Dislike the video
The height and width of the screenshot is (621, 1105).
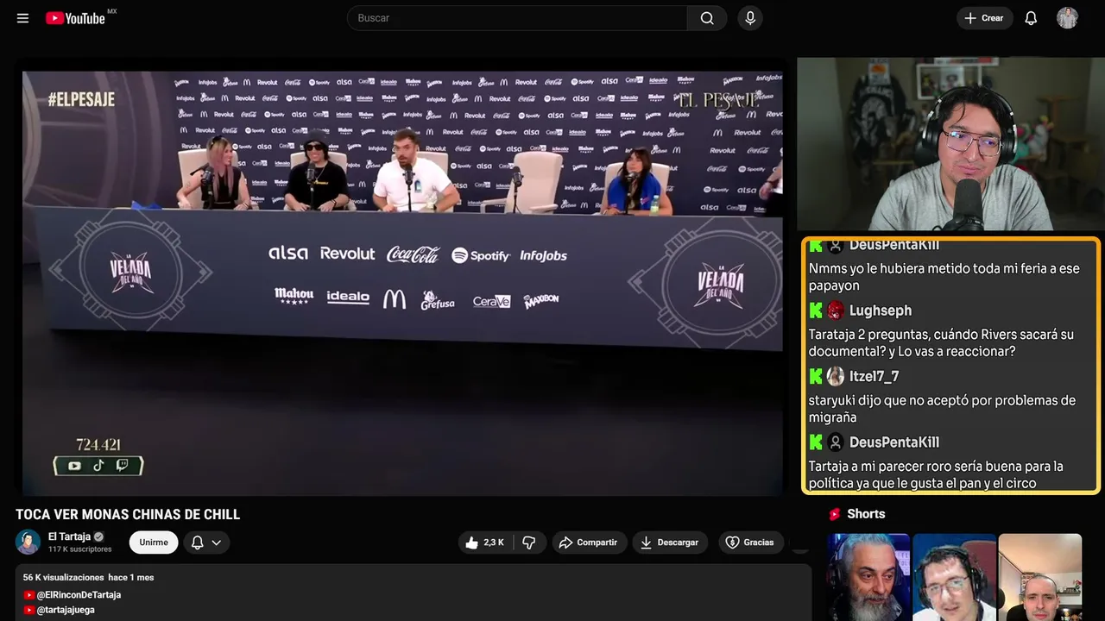click(x=528, y=543)
